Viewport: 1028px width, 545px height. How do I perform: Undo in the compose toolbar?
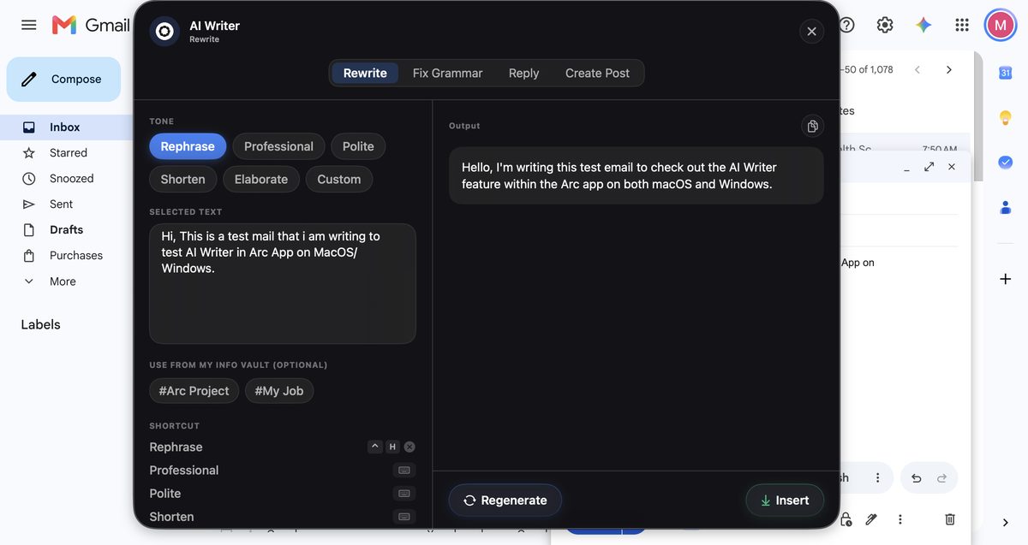click(x=917, y=478)
